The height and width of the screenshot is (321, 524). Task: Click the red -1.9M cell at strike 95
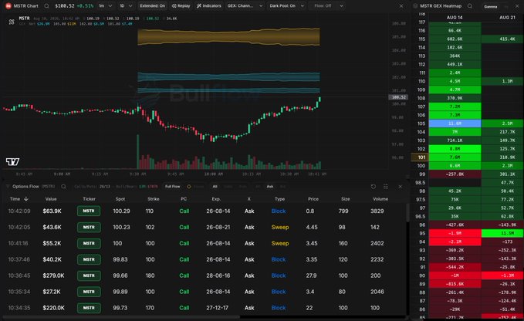[455, 233]
